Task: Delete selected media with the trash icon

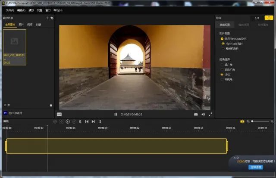Action: (50, 105)
